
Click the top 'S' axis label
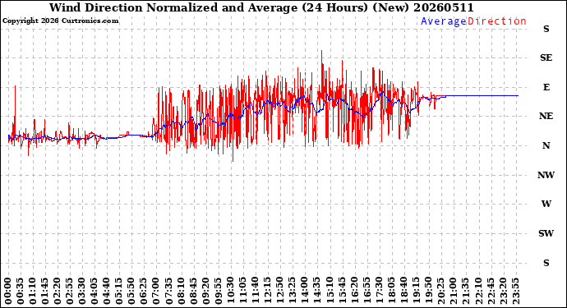(546, 29)
